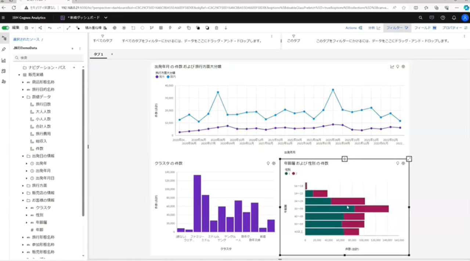This screenshot has height=261, width=470.
Task: Open the 新規ダッシュボード title dropdown
Action: tap(106, 18)
